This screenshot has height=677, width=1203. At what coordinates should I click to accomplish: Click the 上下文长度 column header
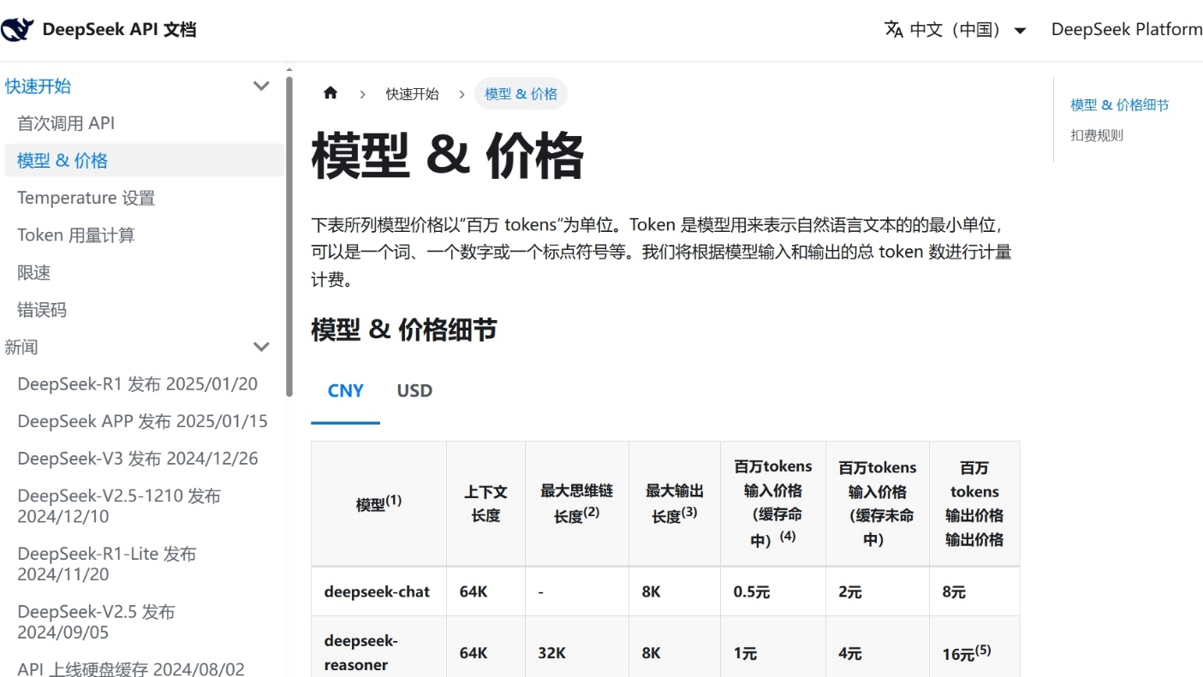pos(485,503)
